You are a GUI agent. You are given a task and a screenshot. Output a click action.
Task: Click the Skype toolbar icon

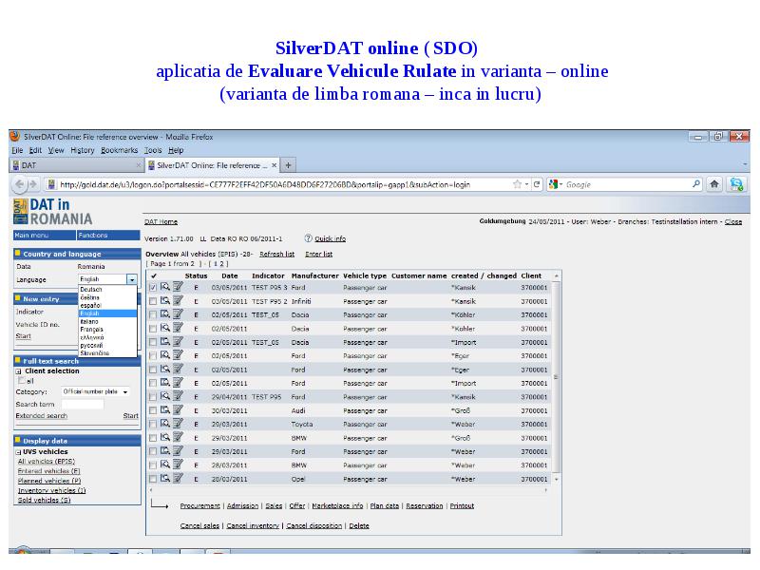tap(736, 184)
